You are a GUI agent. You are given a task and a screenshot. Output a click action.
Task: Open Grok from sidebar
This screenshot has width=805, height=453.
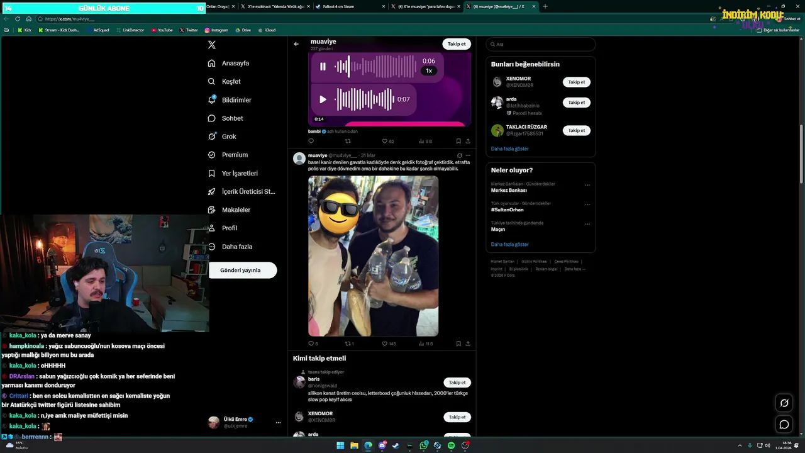[x=222, y=137]
